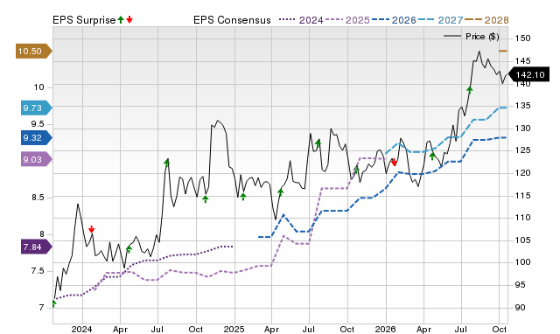Click the green EPS beat arrow at Jul 2024
Screen dimensions: 560x334
click(167, 163)
